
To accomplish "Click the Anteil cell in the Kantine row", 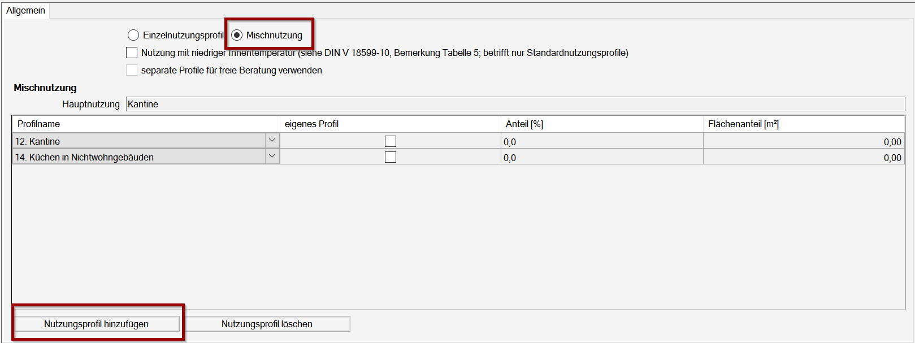I will point(601,142).
